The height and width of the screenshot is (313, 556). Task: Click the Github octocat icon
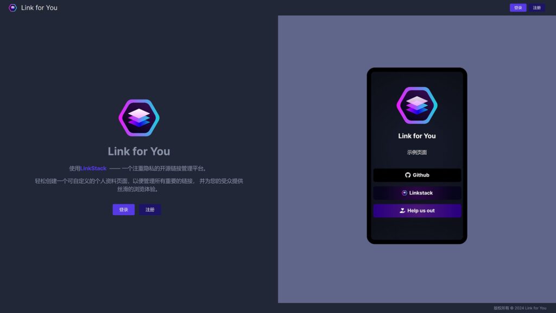408,175
